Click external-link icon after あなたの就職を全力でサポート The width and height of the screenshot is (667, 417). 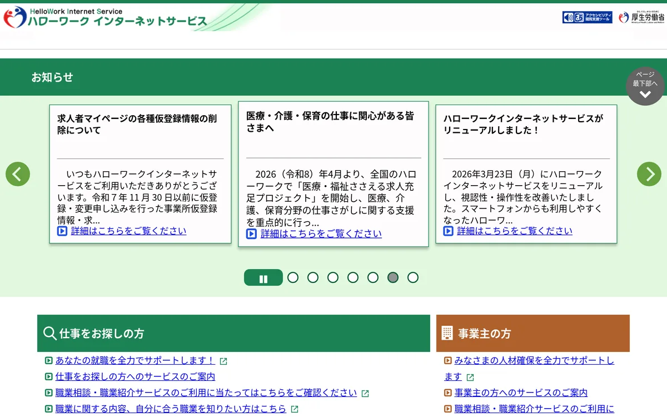(x=223, y=361)
